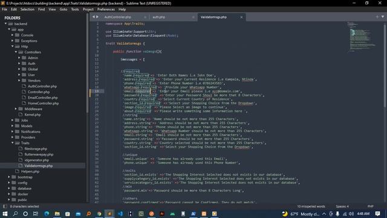Change indentation via Spaces: 4

(342, 206)
